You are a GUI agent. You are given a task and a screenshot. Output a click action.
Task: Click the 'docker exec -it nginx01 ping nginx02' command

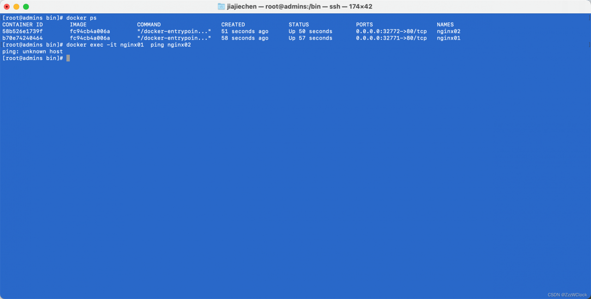click(x=129, y=45)
